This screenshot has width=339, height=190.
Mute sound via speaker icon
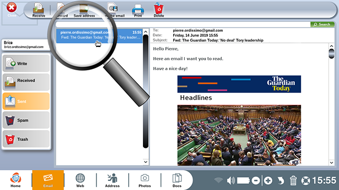pos(231,181)
